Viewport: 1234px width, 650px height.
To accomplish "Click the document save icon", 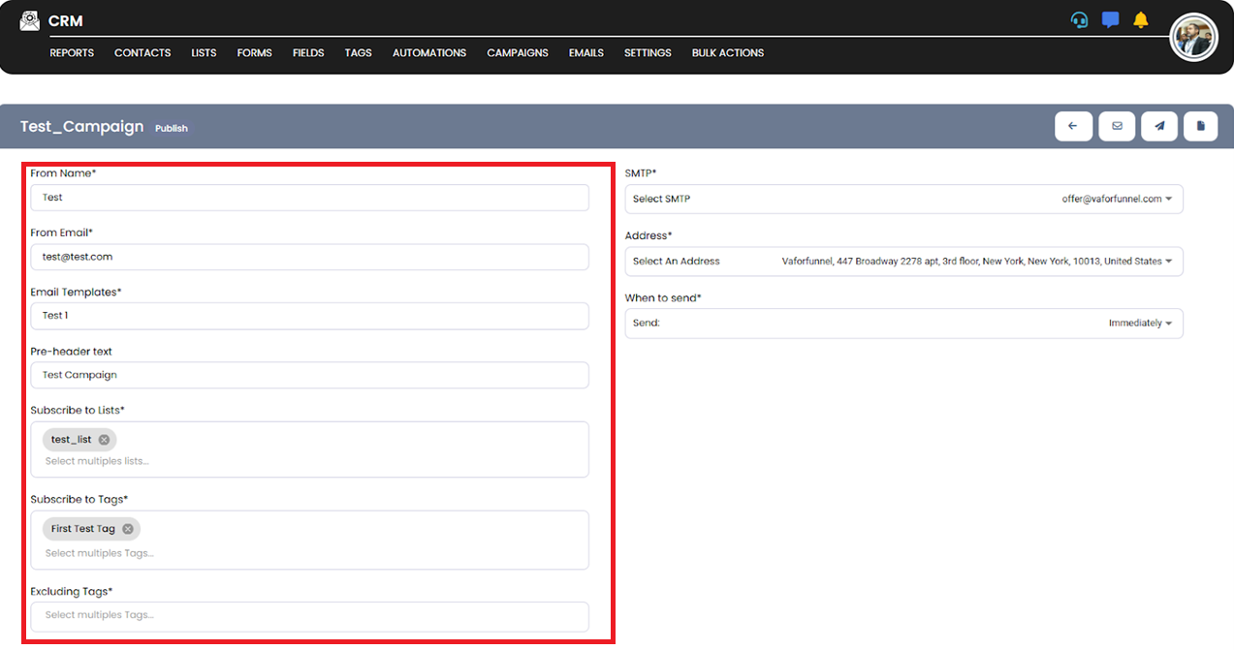I will 1201,126.
